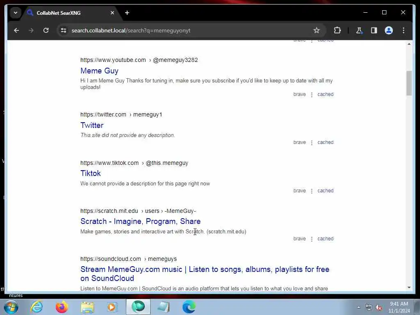Click the youtube.com @memeguy3282 URL text
420x315 pixels.
coord(139,60)
